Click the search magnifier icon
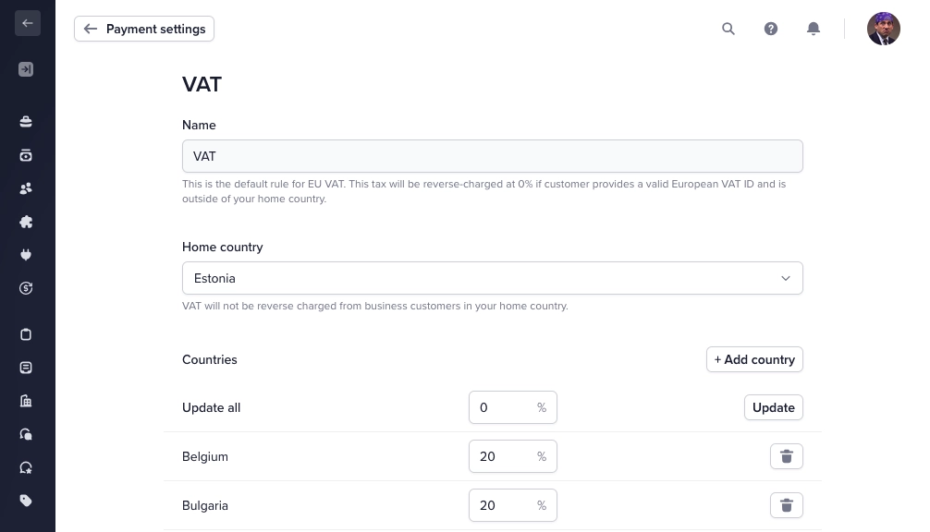 coord(728,29)
